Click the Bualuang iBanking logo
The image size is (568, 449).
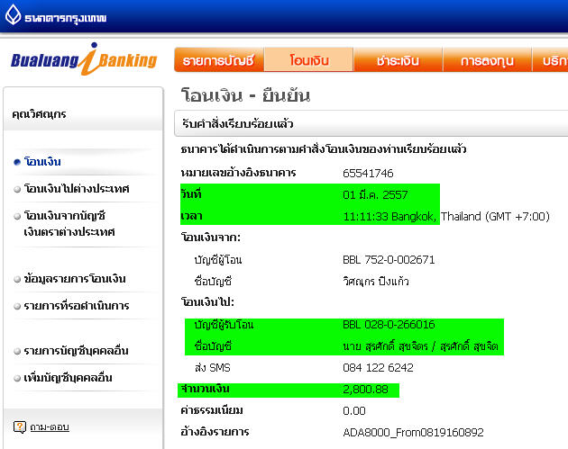coord(84,58)
